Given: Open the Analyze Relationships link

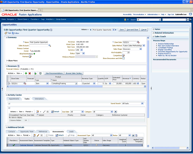Looking at the screenshot, I should pyautogui.click(x=166, y=44).
